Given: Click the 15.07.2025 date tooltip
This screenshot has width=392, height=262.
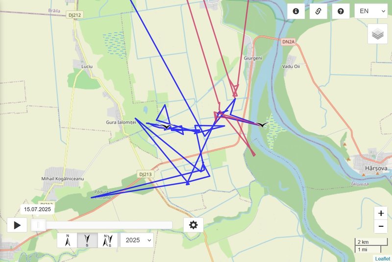Looking at the screenshot, I should [x=37, y=209].
